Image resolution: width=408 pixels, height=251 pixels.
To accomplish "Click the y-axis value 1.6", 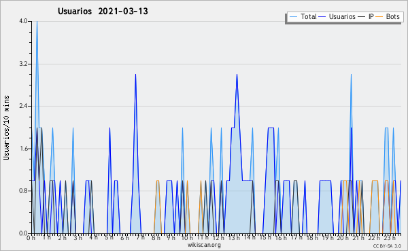I will 23,149.
